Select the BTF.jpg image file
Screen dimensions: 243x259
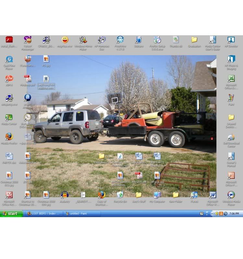click(28, 175)
